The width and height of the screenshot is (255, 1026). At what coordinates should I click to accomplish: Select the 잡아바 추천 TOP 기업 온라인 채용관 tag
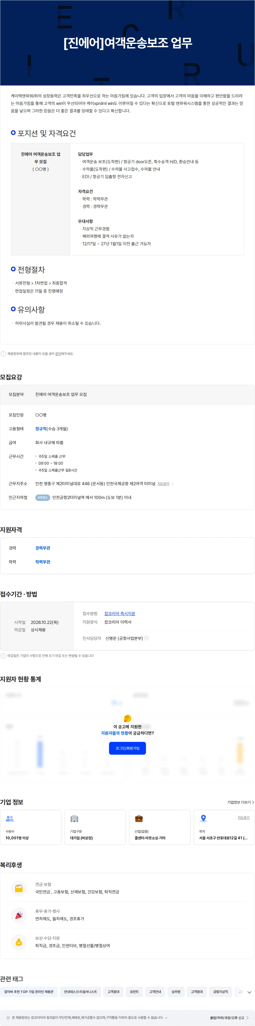coord(29,992)
